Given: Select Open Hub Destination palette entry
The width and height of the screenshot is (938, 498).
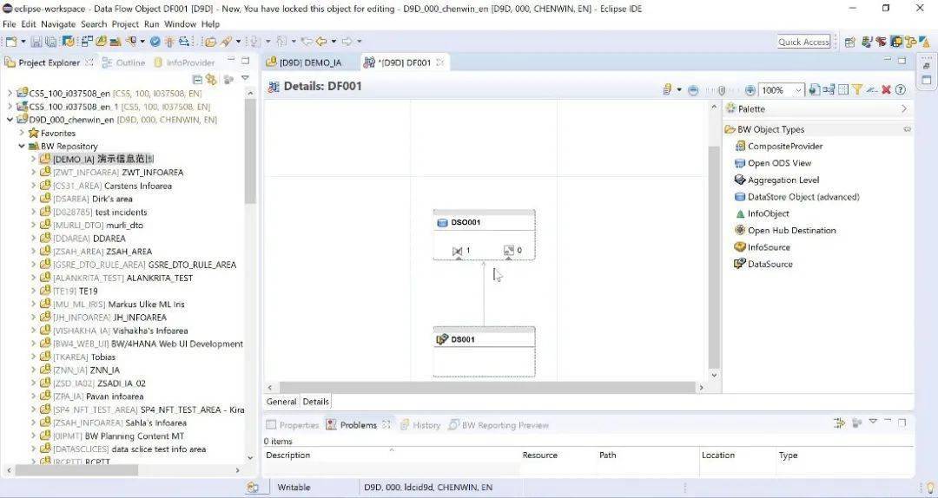Looking at the screenshot, I should coord(785,230).
